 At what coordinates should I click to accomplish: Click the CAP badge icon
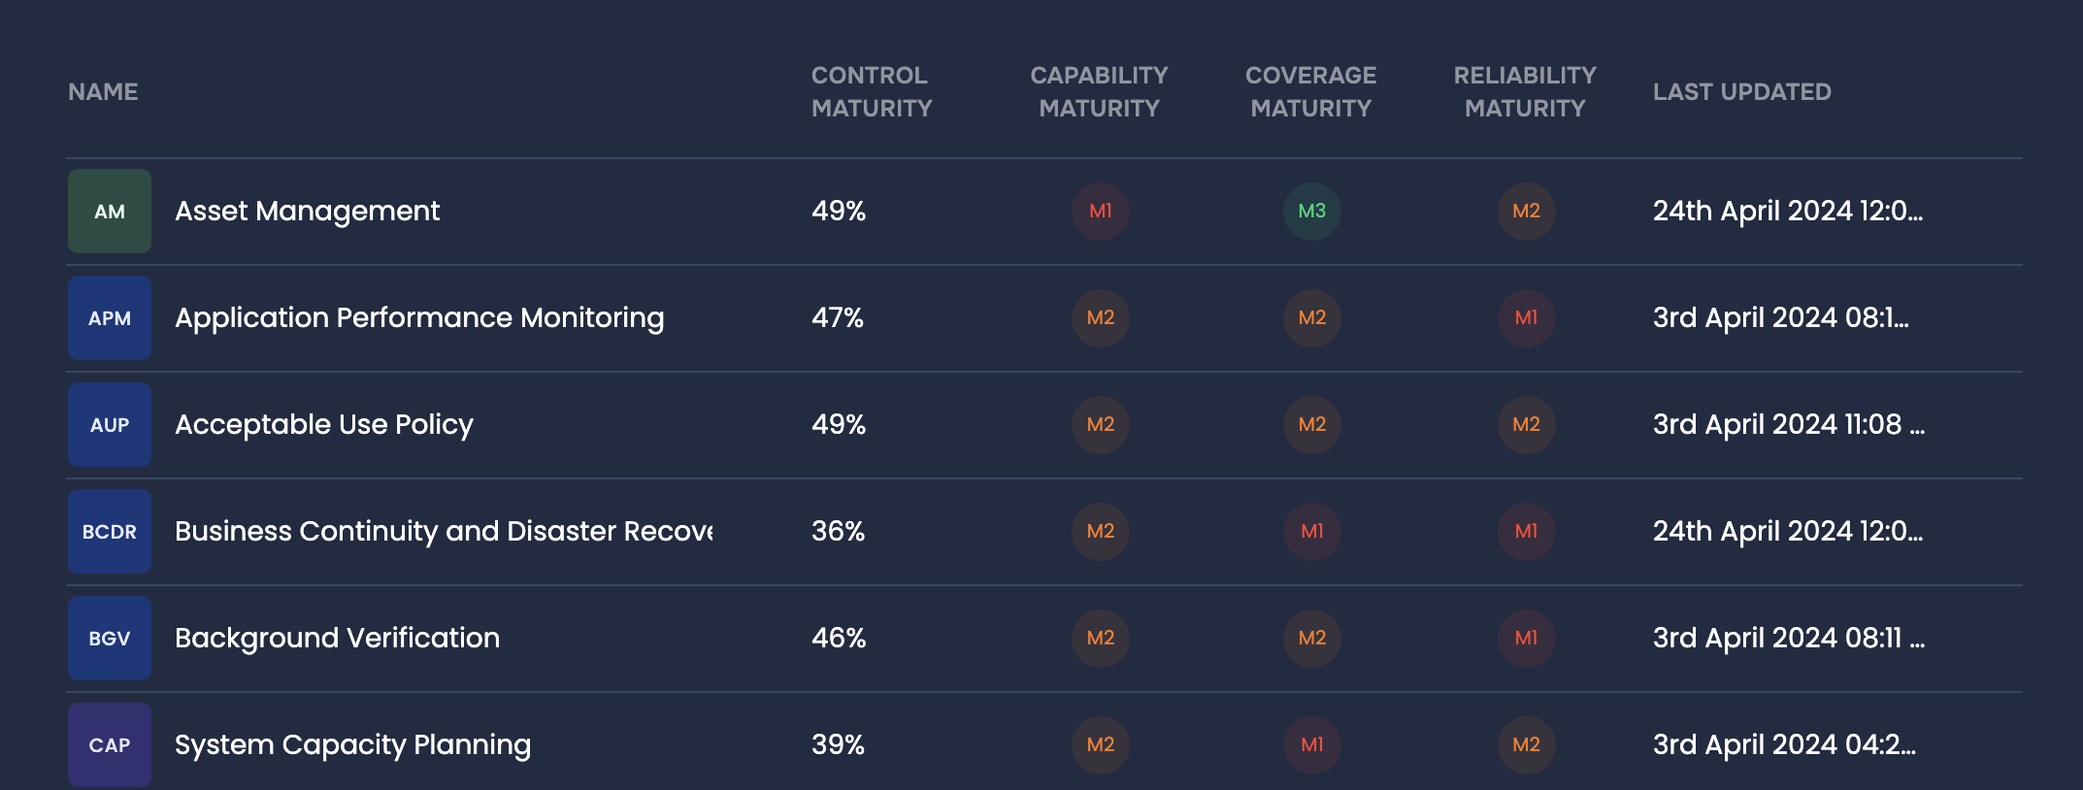tap(110, 744)
